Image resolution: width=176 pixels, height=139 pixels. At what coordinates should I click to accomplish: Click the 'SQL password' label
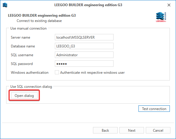click(x=22, y=64)
